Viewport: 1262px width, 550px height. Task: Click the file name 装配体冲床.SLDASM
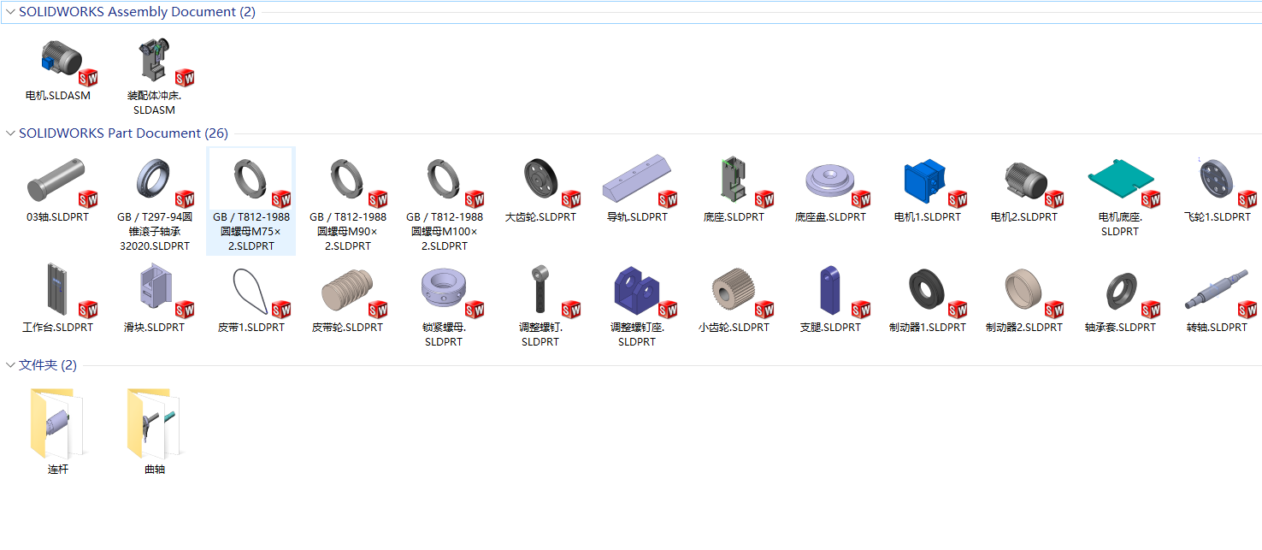click(x=155, y=103)
